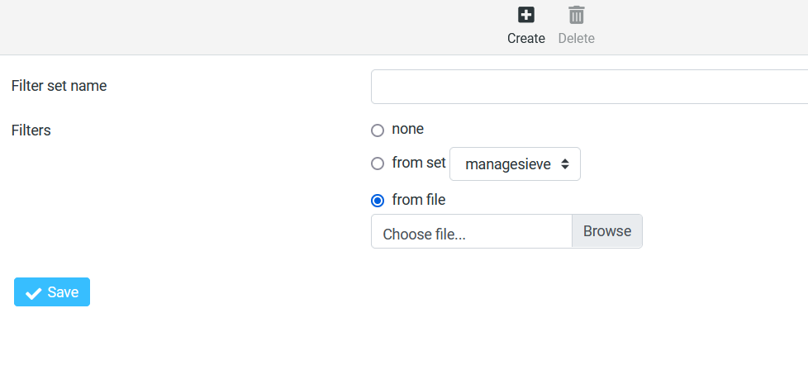Select the 'from file' radio button

pos(378,200)
